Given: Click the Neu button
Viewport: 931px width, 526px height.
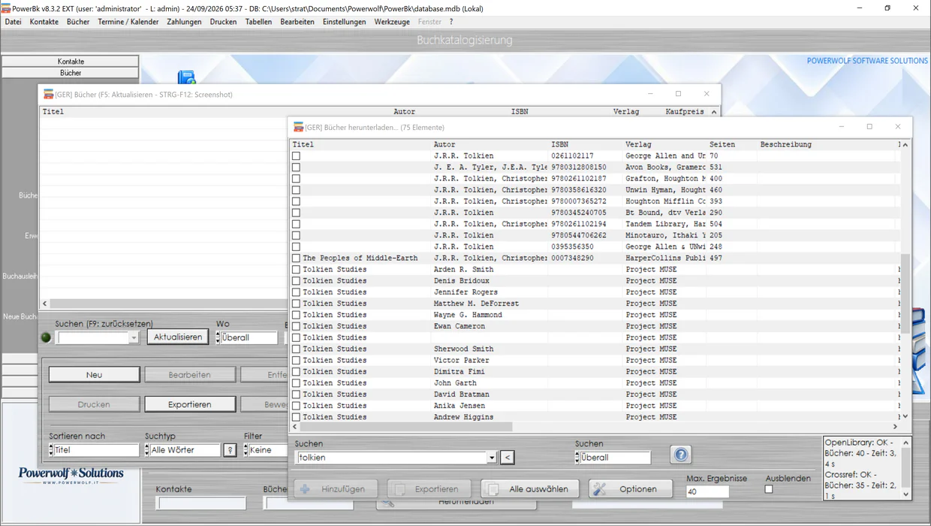Looking at the screenshot, I should click(94, 374).
